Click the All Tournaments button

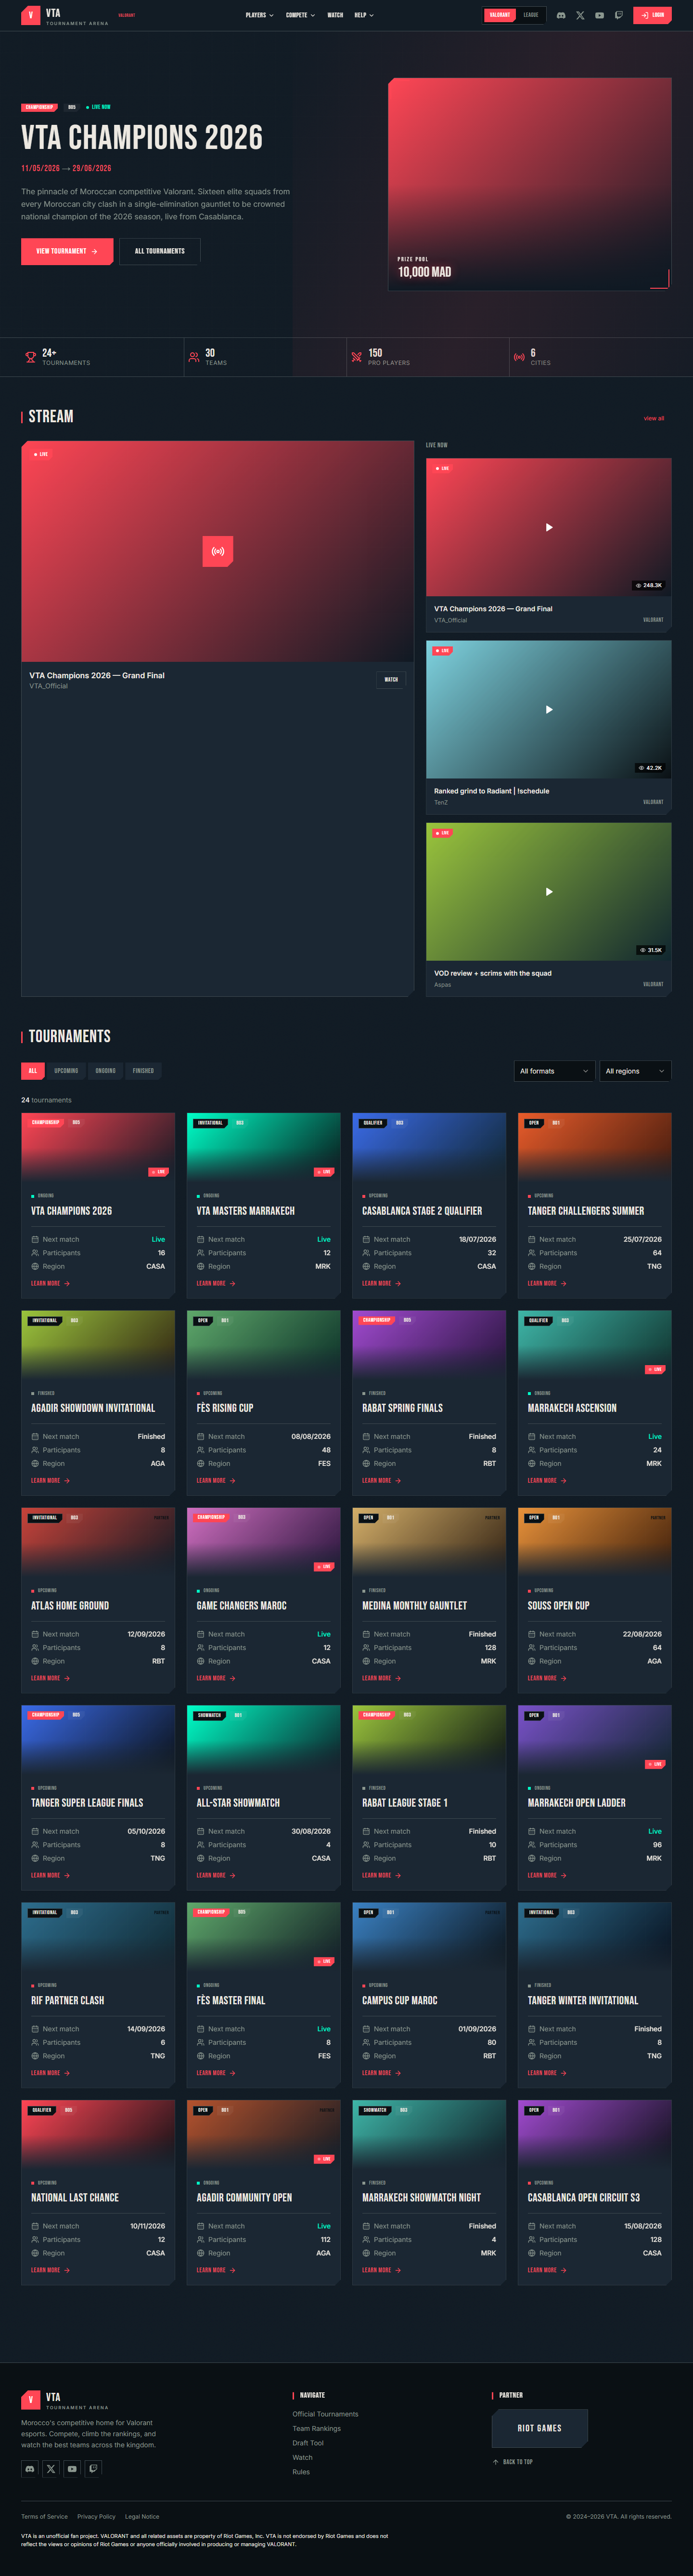point(160,251)
